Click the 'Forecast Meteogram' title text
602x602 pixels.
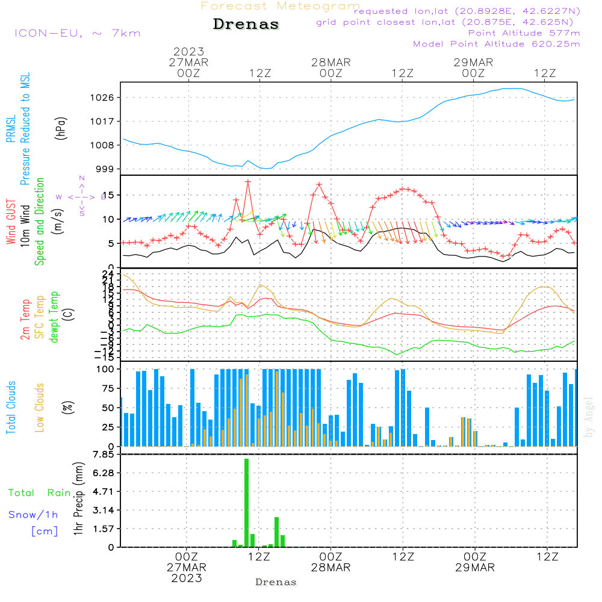281,6
